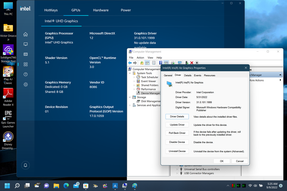The height and width of the screenshot is (191, 287).
Task: Open Disney Dreamlight desktop icon
Action: pyautogui.click(x=8, y=140)
